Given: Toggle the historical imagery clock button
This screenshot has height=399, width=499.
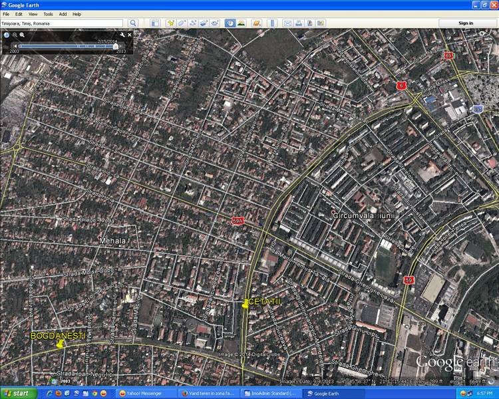Looking at the screenshot, I should 230,23.
